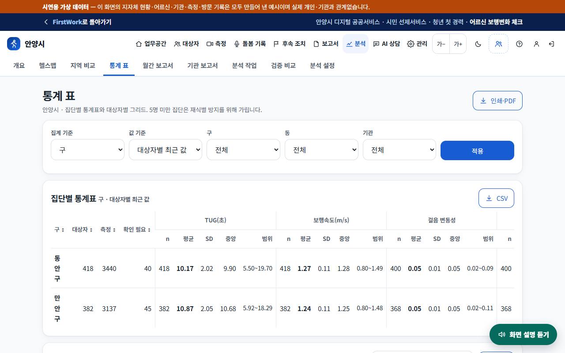Click the blue 적용 button
Image resolution: width=565 pixels, height=353 pixels.
pos(477,150)
